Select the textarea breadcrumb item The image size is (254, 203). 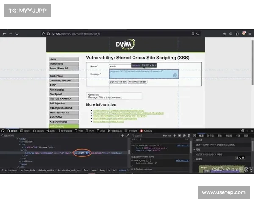point(122,170)
